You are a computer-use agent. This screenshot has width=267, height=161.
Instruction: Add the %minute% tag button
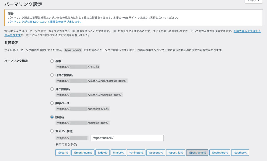tap(136, 153)
